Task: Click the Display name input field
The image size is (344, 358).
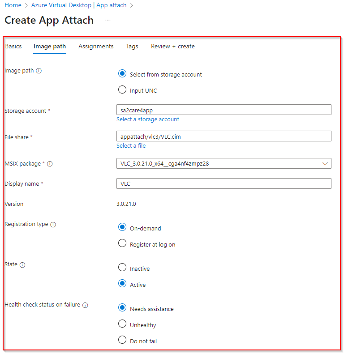Action: [x=224, y=183]
